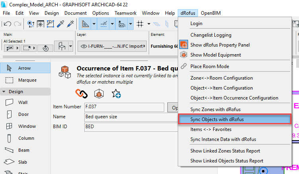The image size is (299, 174).
Task: Click the Undo arrow in toolbar
Action: click(x=8, y=24)
